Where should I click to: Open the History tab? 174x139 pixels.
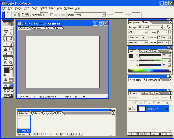pyautogui.click(x=145, y=93)
